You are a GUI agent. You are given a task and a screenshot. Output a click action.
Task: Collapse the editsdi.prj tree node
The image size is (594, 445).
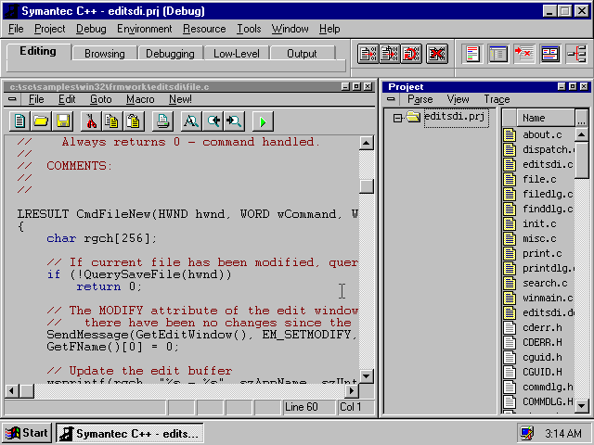click(x=397, y=118)
